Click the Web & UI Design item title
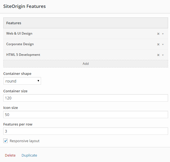 coord(19,33)
